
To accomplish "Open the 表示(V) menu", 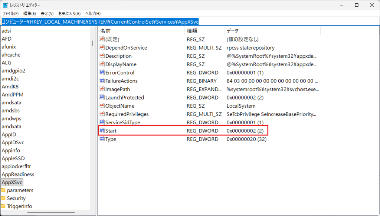I will (47, 13).
